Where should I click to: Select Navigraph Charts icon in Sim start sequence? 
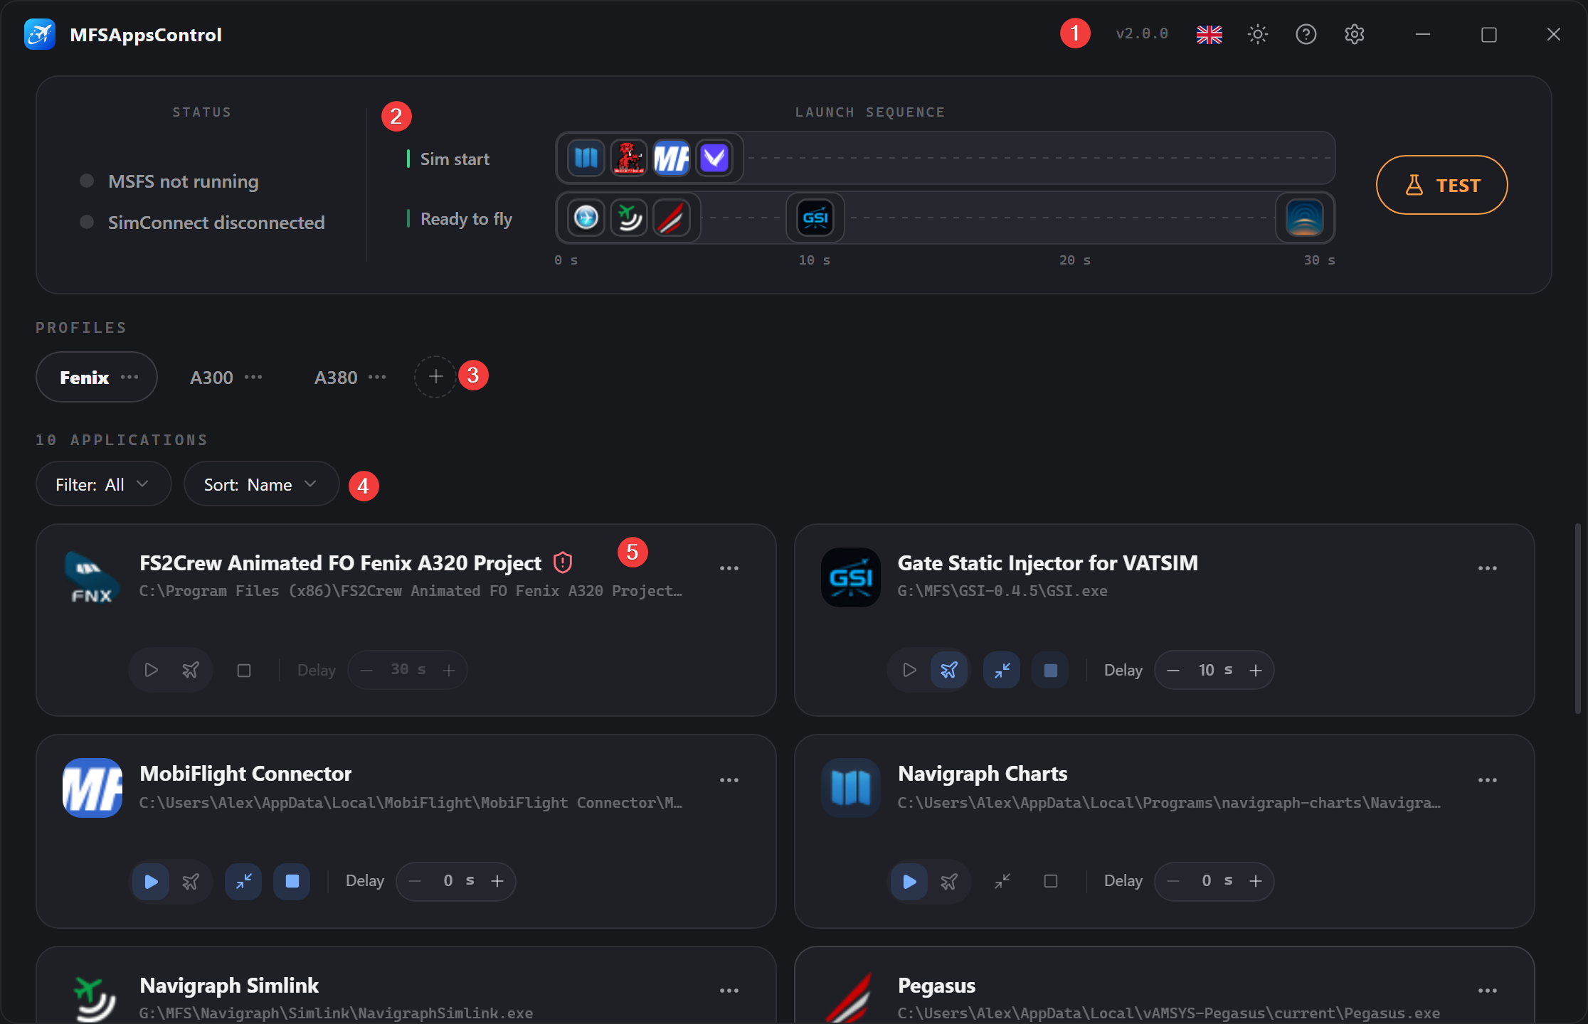pos(586,158)
